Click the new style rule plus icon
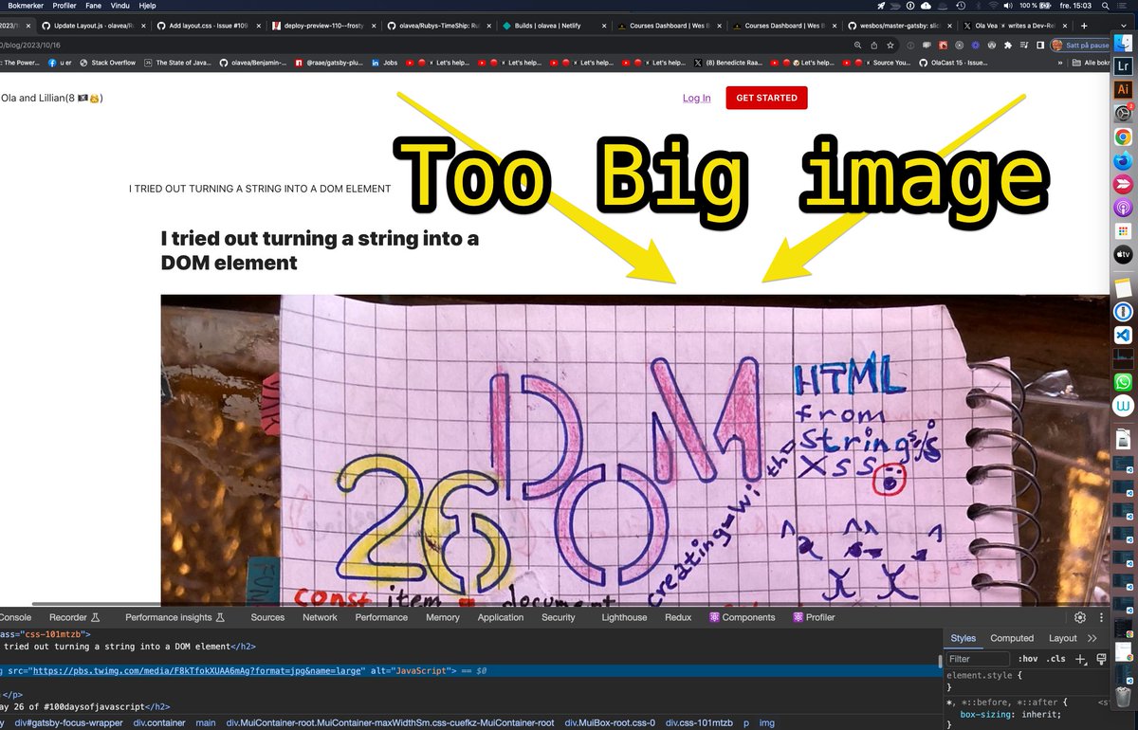The width and height of the screenshot is (1138, 730). point(1080,659)
